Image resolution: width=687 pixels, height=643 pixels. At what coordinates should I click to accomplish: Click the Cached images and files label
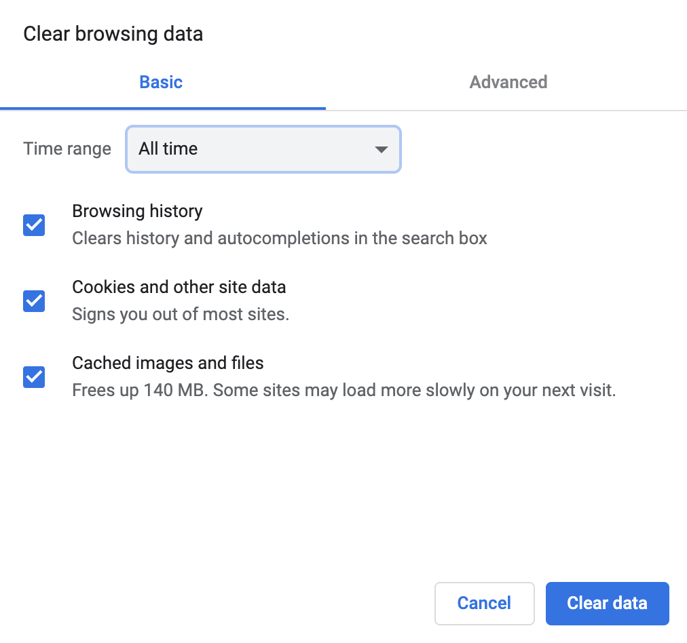[167, 363]
